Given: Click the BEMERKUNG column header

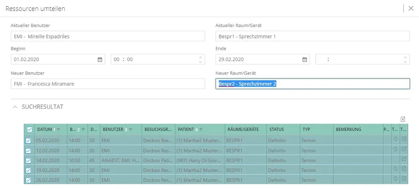Looking at the screenshot, I should click(x=358, y=129).
